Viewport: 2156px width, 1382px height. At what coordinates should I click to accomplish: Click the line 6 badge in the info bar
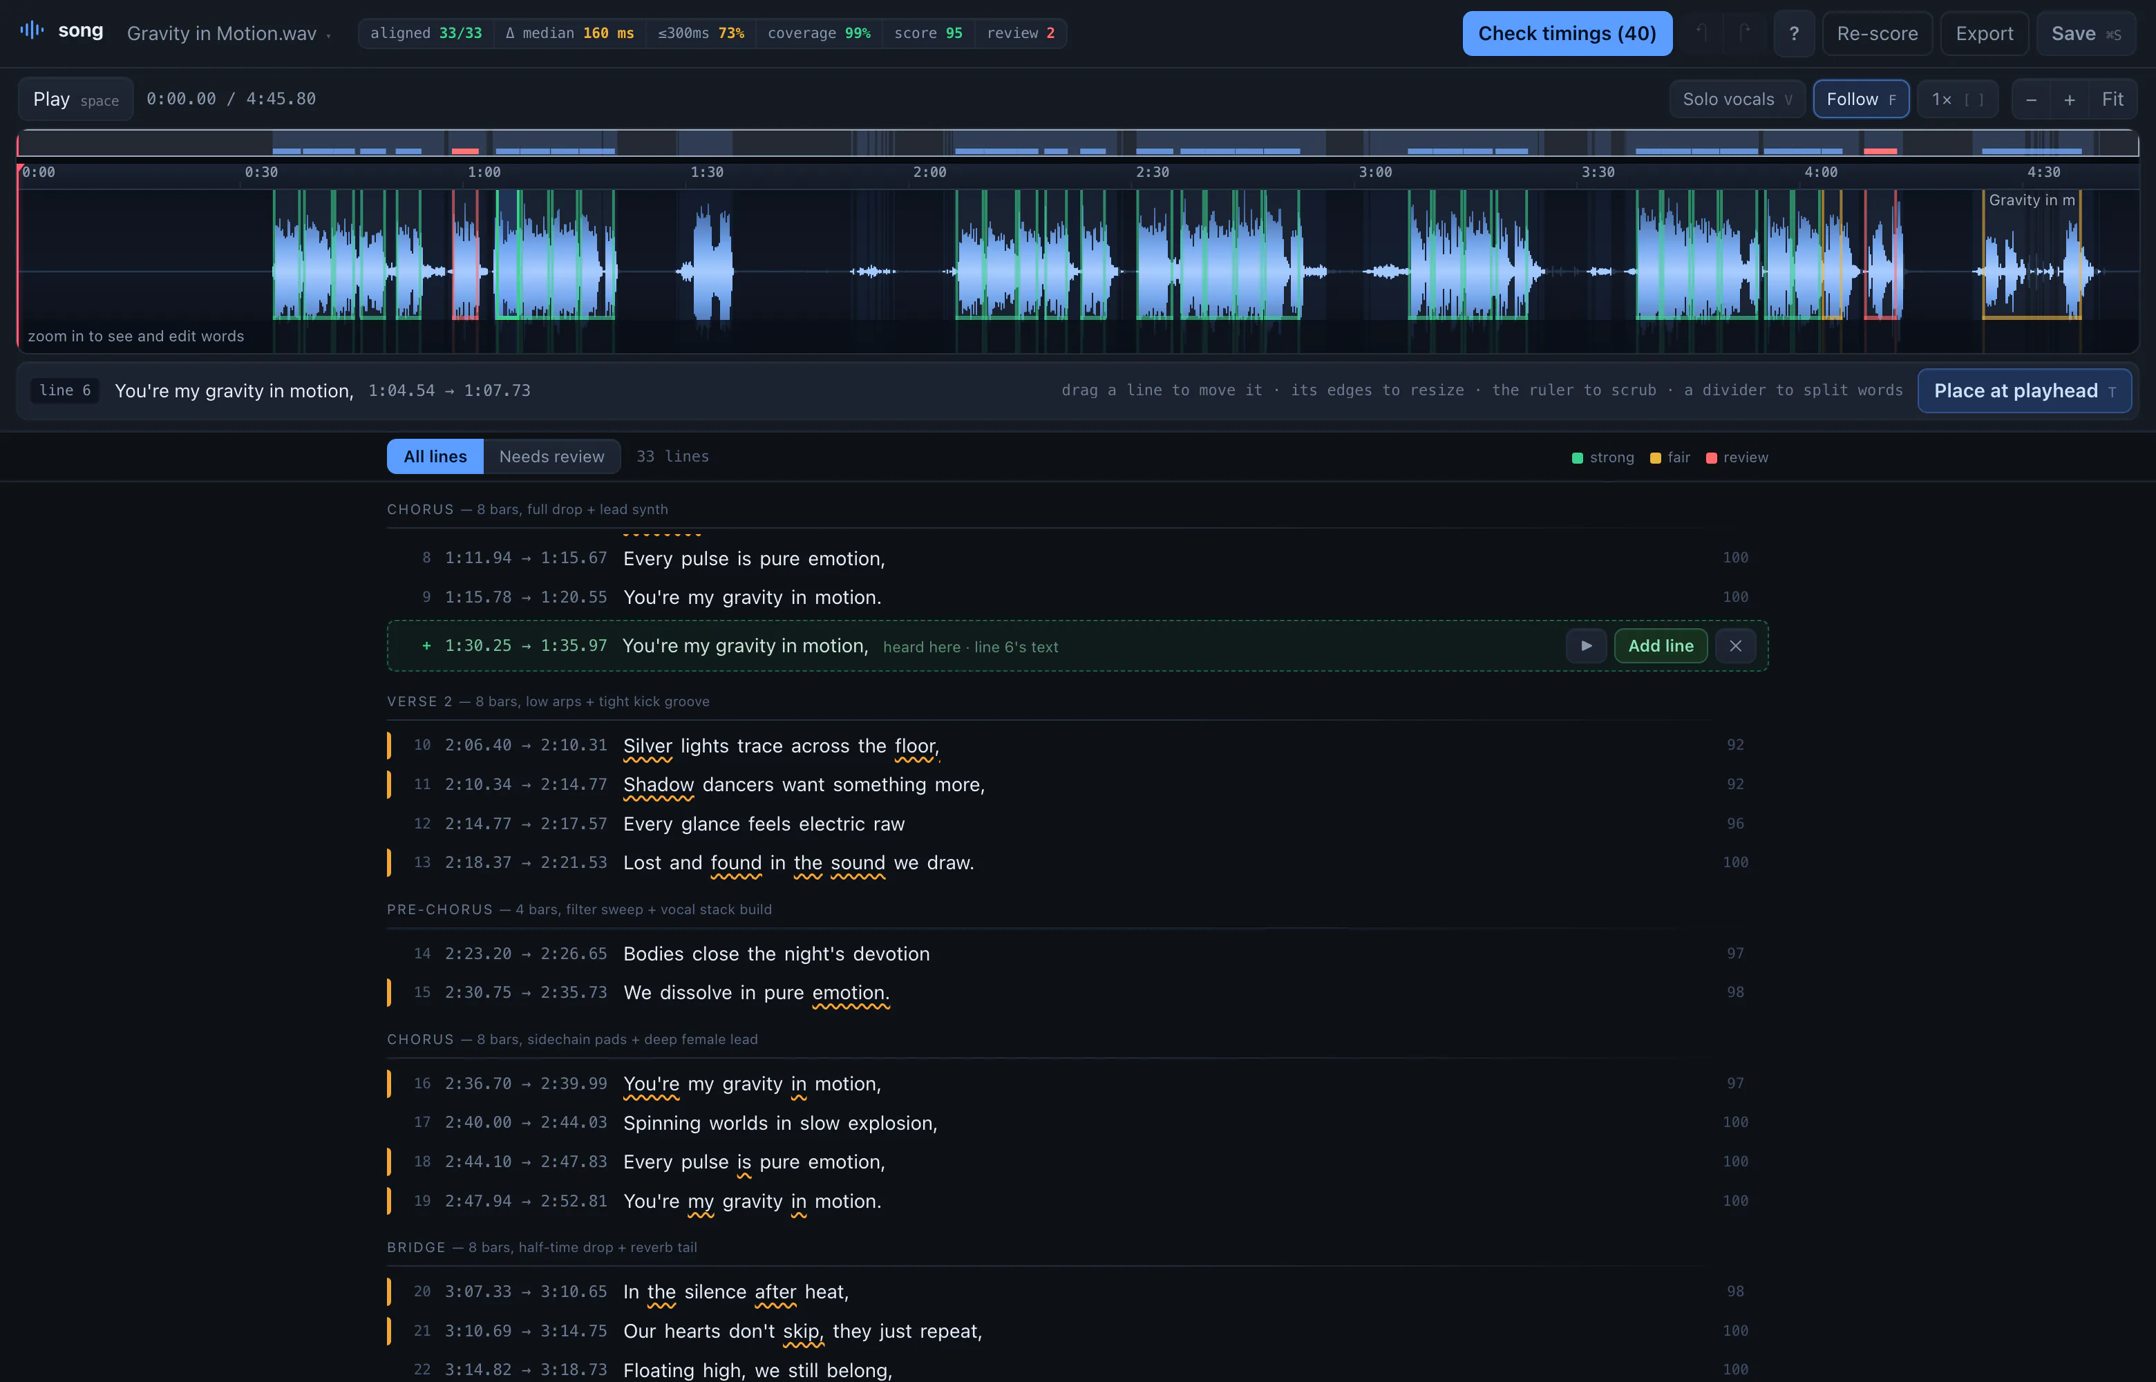point(64,390)
